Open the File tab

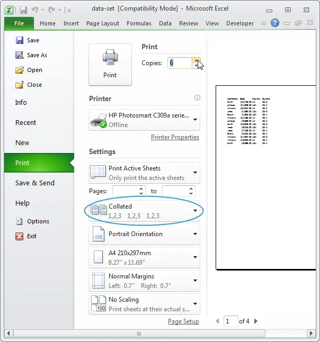pos(19,23)
